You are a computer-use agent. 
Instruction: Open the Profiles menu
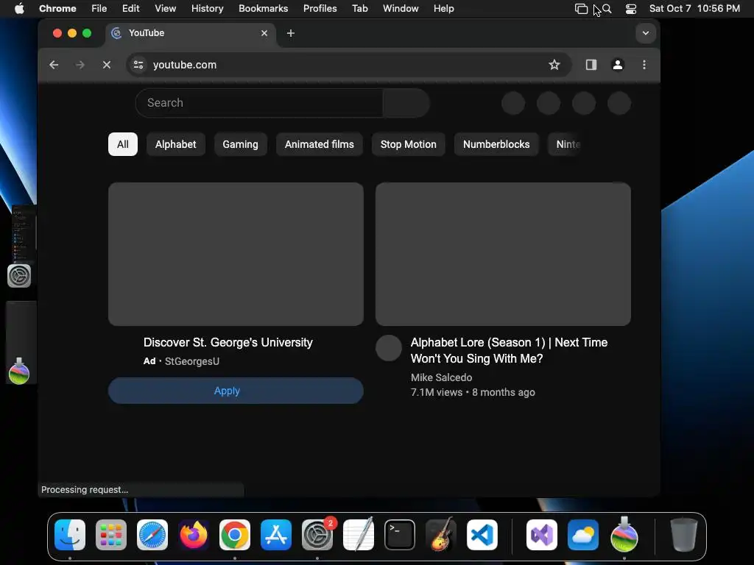pos(320,9)
